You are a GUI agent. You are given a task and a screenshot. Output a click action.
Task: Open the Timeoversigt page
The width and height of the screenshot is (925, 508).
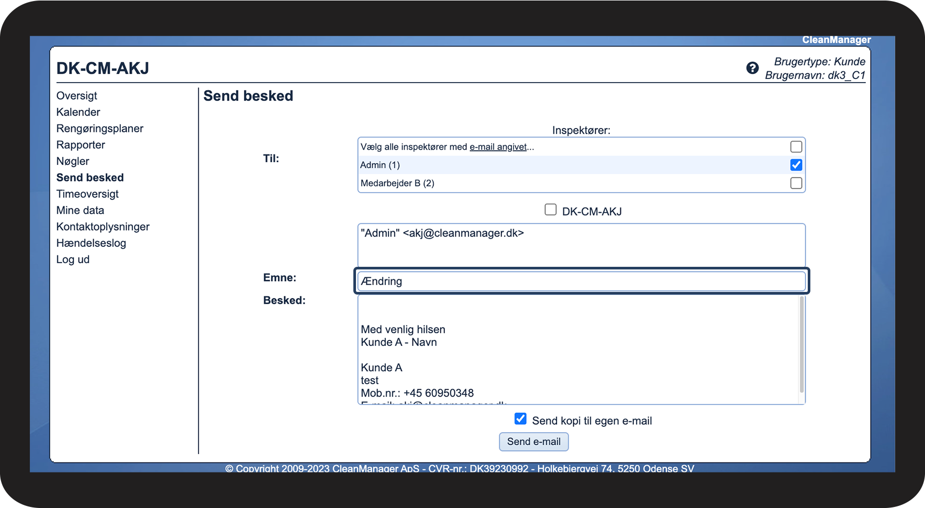tap(87, 194)
